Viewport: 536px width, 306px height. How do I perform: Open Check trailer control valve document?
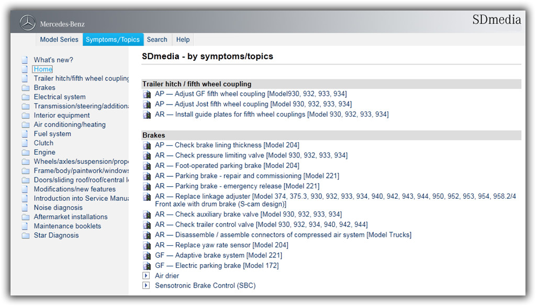[x=261, y=225]
